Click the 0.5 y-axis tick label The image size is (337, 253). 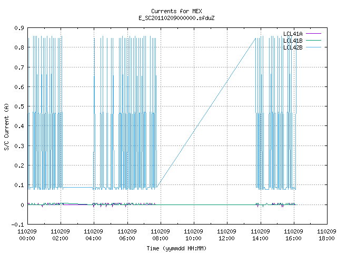[x=19, y=106]
